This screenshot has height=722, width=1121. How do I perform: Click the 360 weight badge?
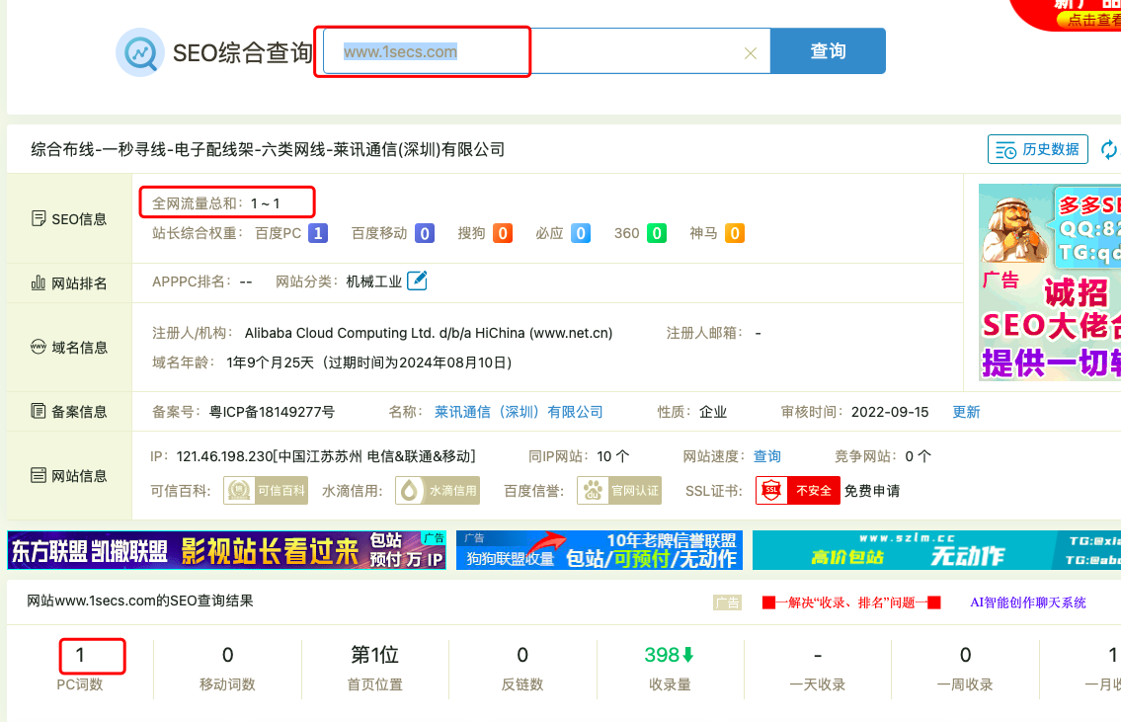[656, 234]
